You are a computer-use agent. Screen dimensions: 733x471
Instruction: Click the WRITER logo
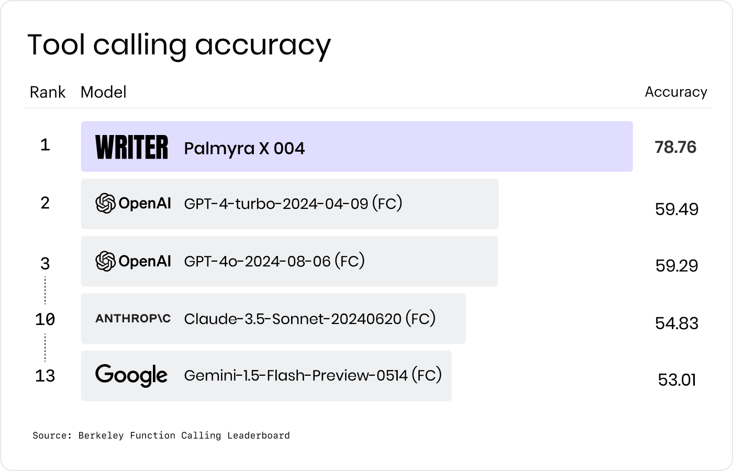[132, 147]
